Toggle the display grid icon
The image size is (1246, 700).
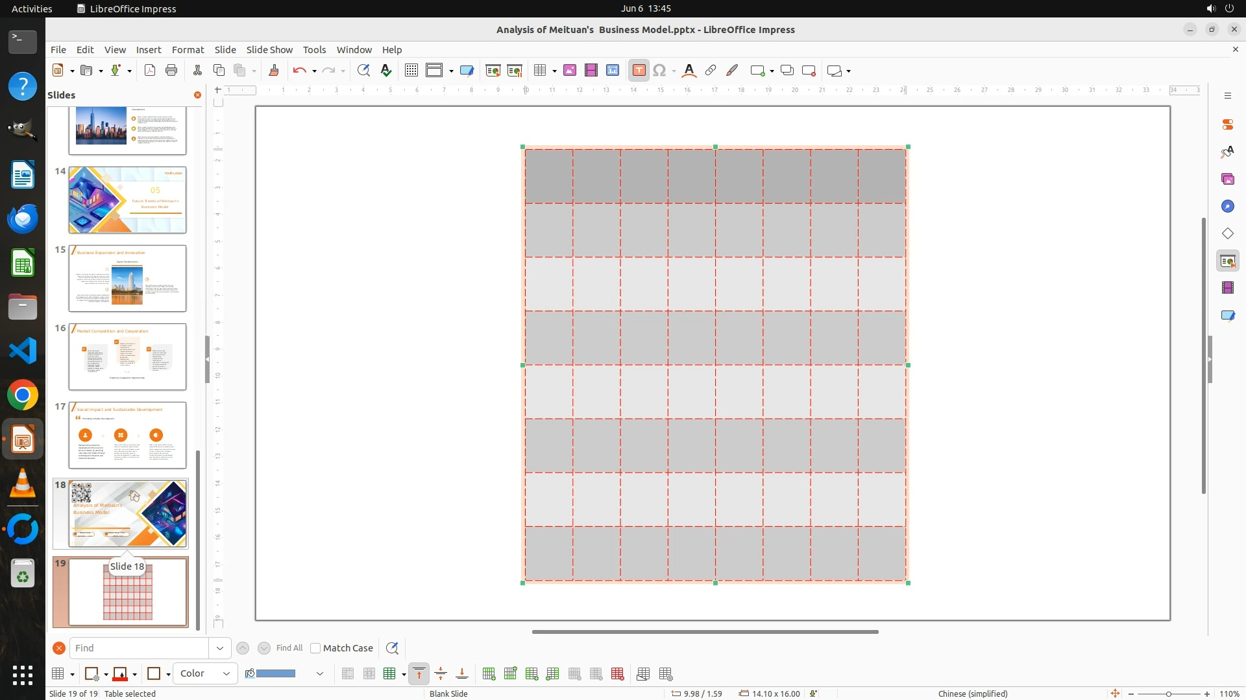pos(411,71)
